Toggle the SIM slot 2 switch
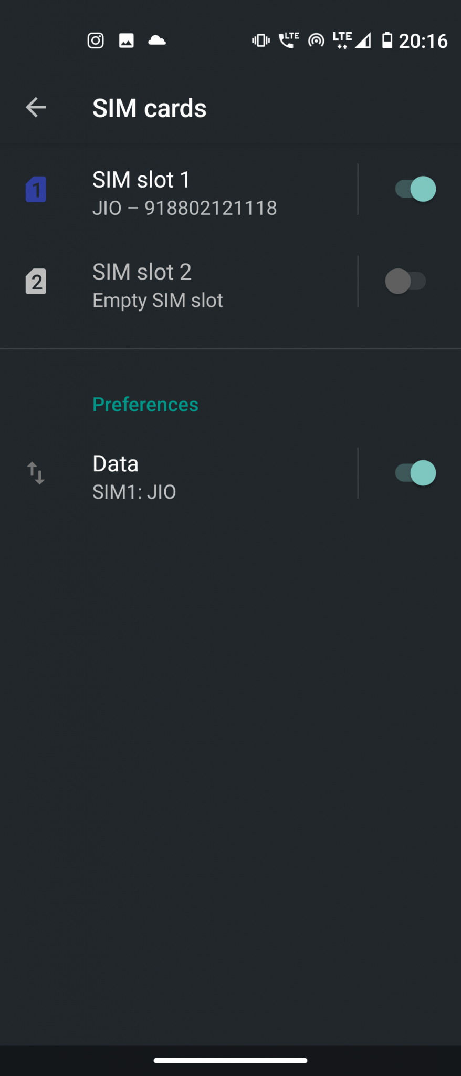This screenshot has height=1076, width=461. (405, 281)
